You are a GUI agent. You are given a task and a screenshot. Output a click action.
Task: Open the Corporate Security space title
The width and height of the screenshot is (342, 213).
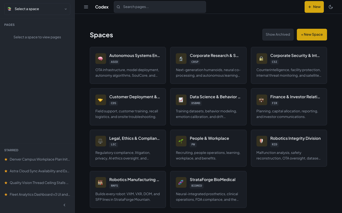point(295,56)
